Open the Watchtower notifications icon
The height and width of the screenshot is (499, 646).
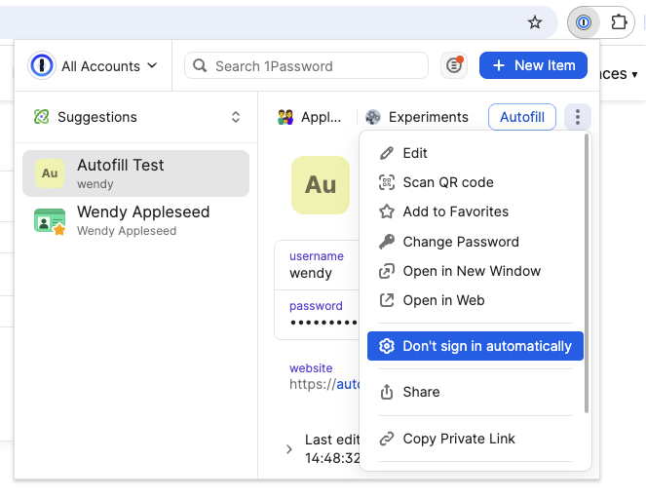453,65
